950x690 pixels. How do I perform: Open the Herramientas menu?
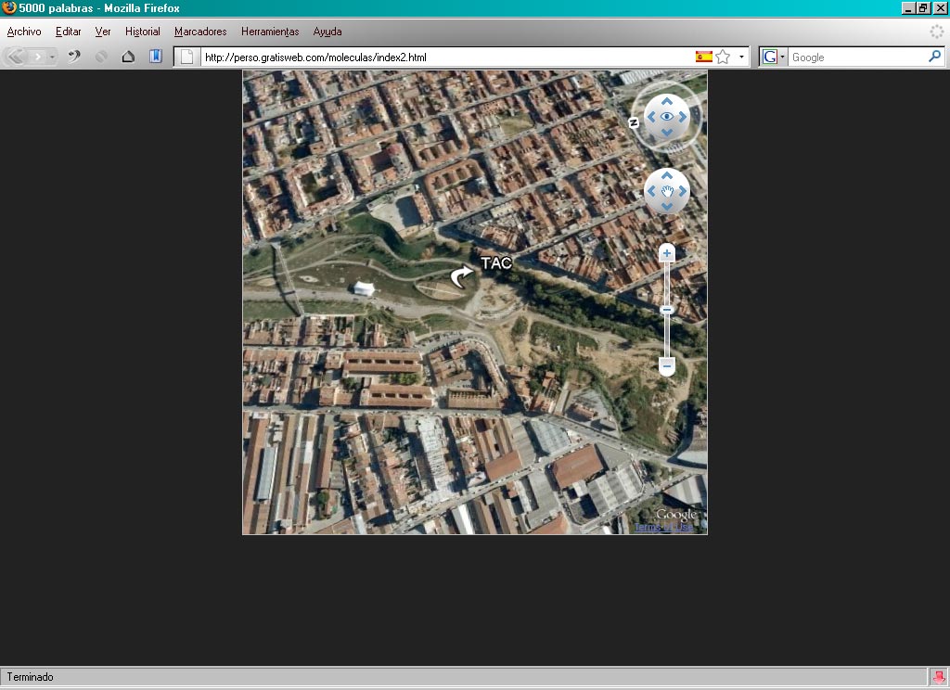click(x=270, y=32)
